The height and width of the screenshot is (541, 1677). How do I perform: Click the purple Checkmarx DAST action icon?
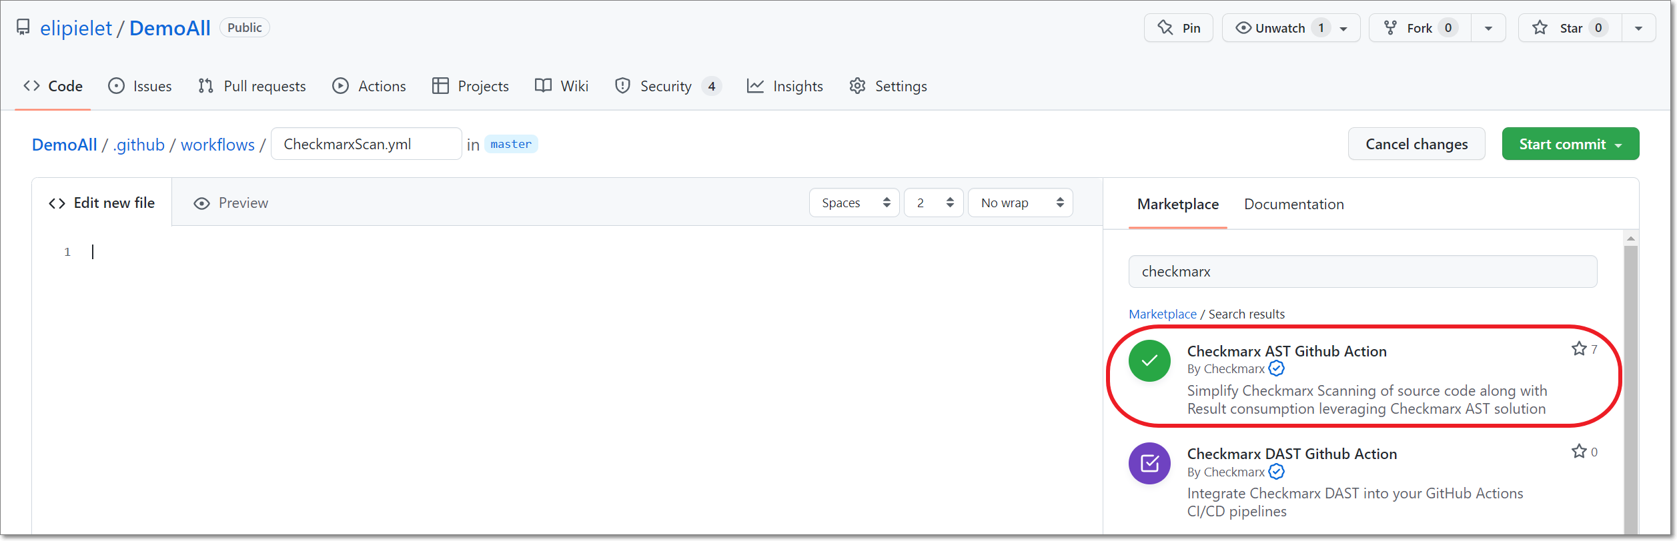[x=1149, y=463]
